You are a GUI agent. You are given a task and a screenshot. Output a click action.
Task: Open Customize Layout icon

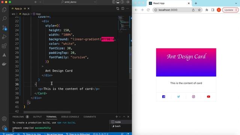click(128, 2)
